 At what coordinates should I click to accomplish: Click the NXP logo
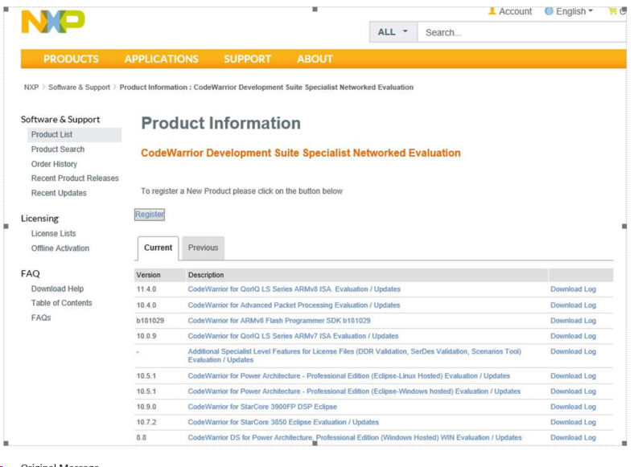click(52, 22)
